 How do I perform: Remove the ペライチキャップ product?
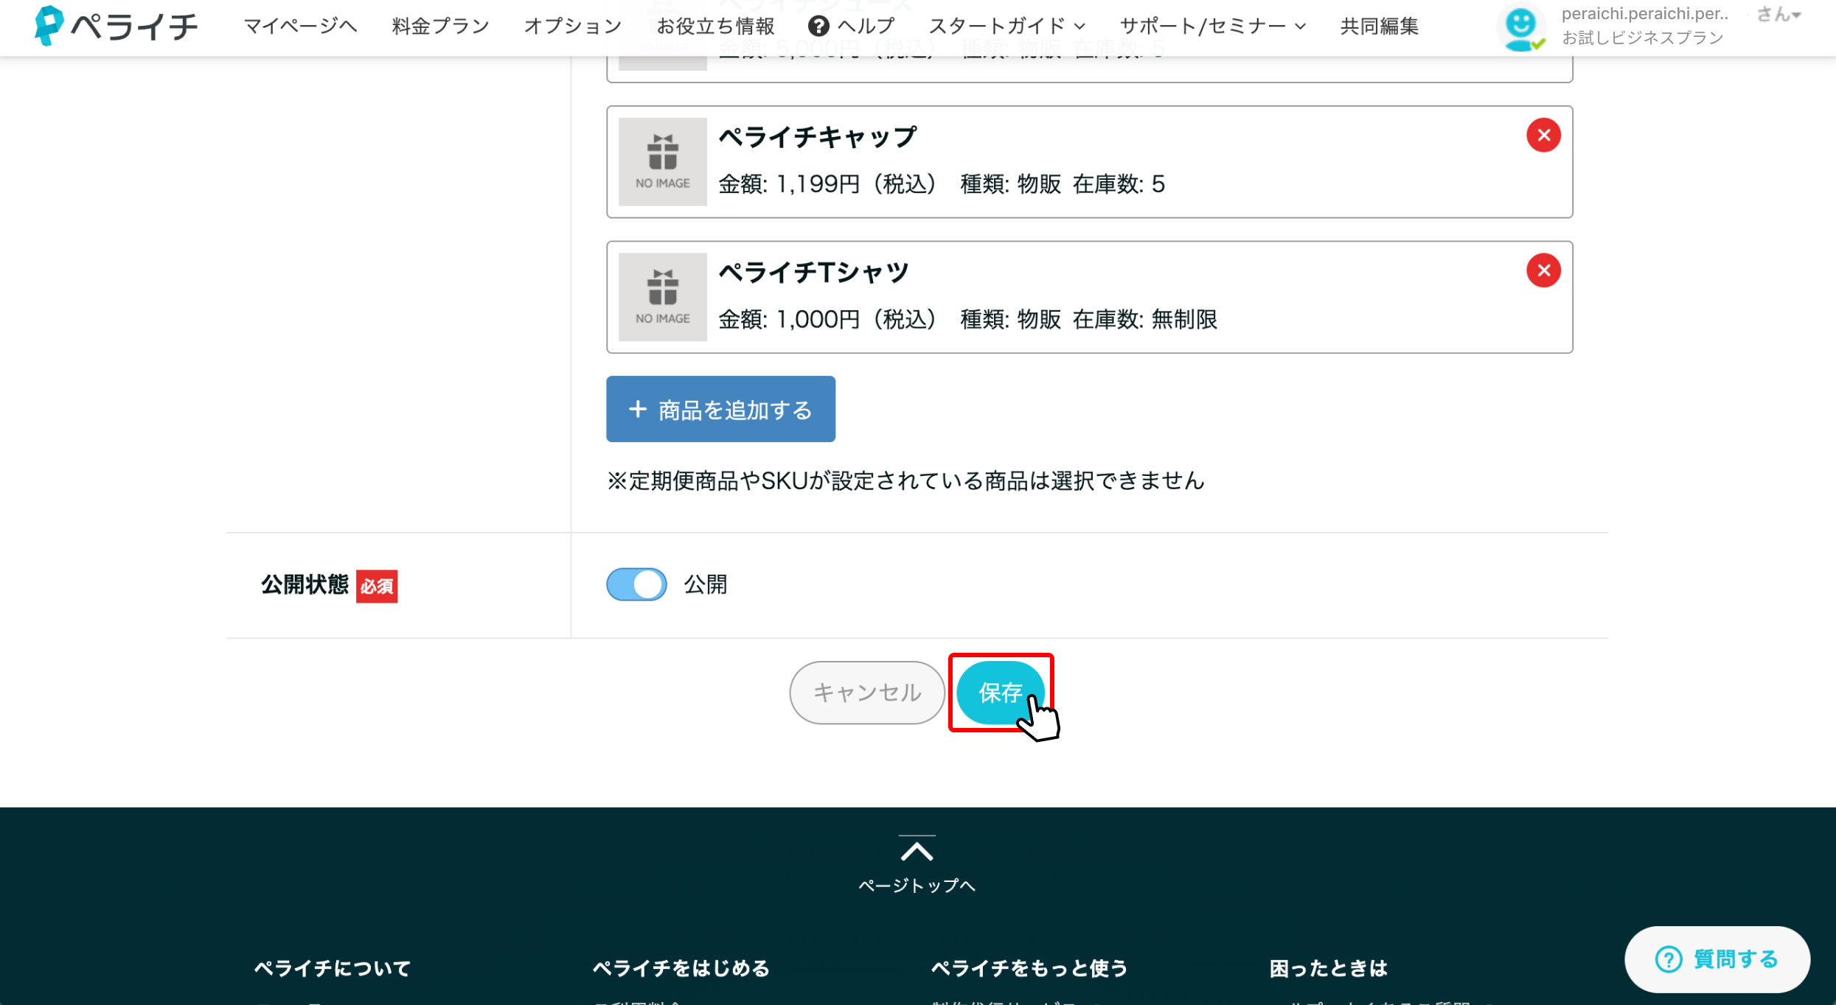click(1543, 136)
